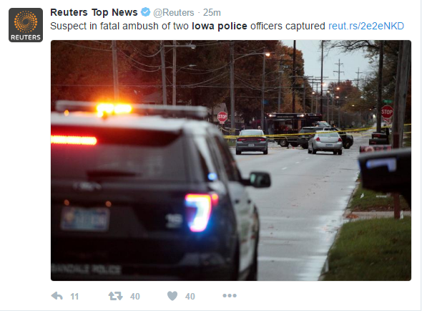The image size is (422, 311).
Task: Click the @Reuters handle
Action: click(174, 12)
